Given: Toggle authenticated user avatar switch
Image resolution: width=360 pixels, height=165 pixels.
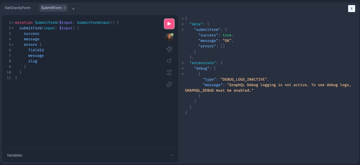Looking at the screenshot, I should 169,37.
